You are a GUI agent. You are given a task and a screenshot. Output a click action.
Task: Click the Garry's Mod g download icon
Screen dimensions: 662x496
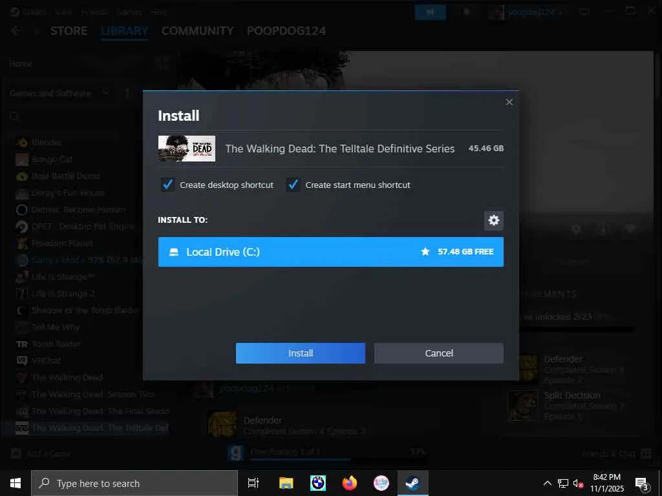pyautogui.click(x=235, y=453)
